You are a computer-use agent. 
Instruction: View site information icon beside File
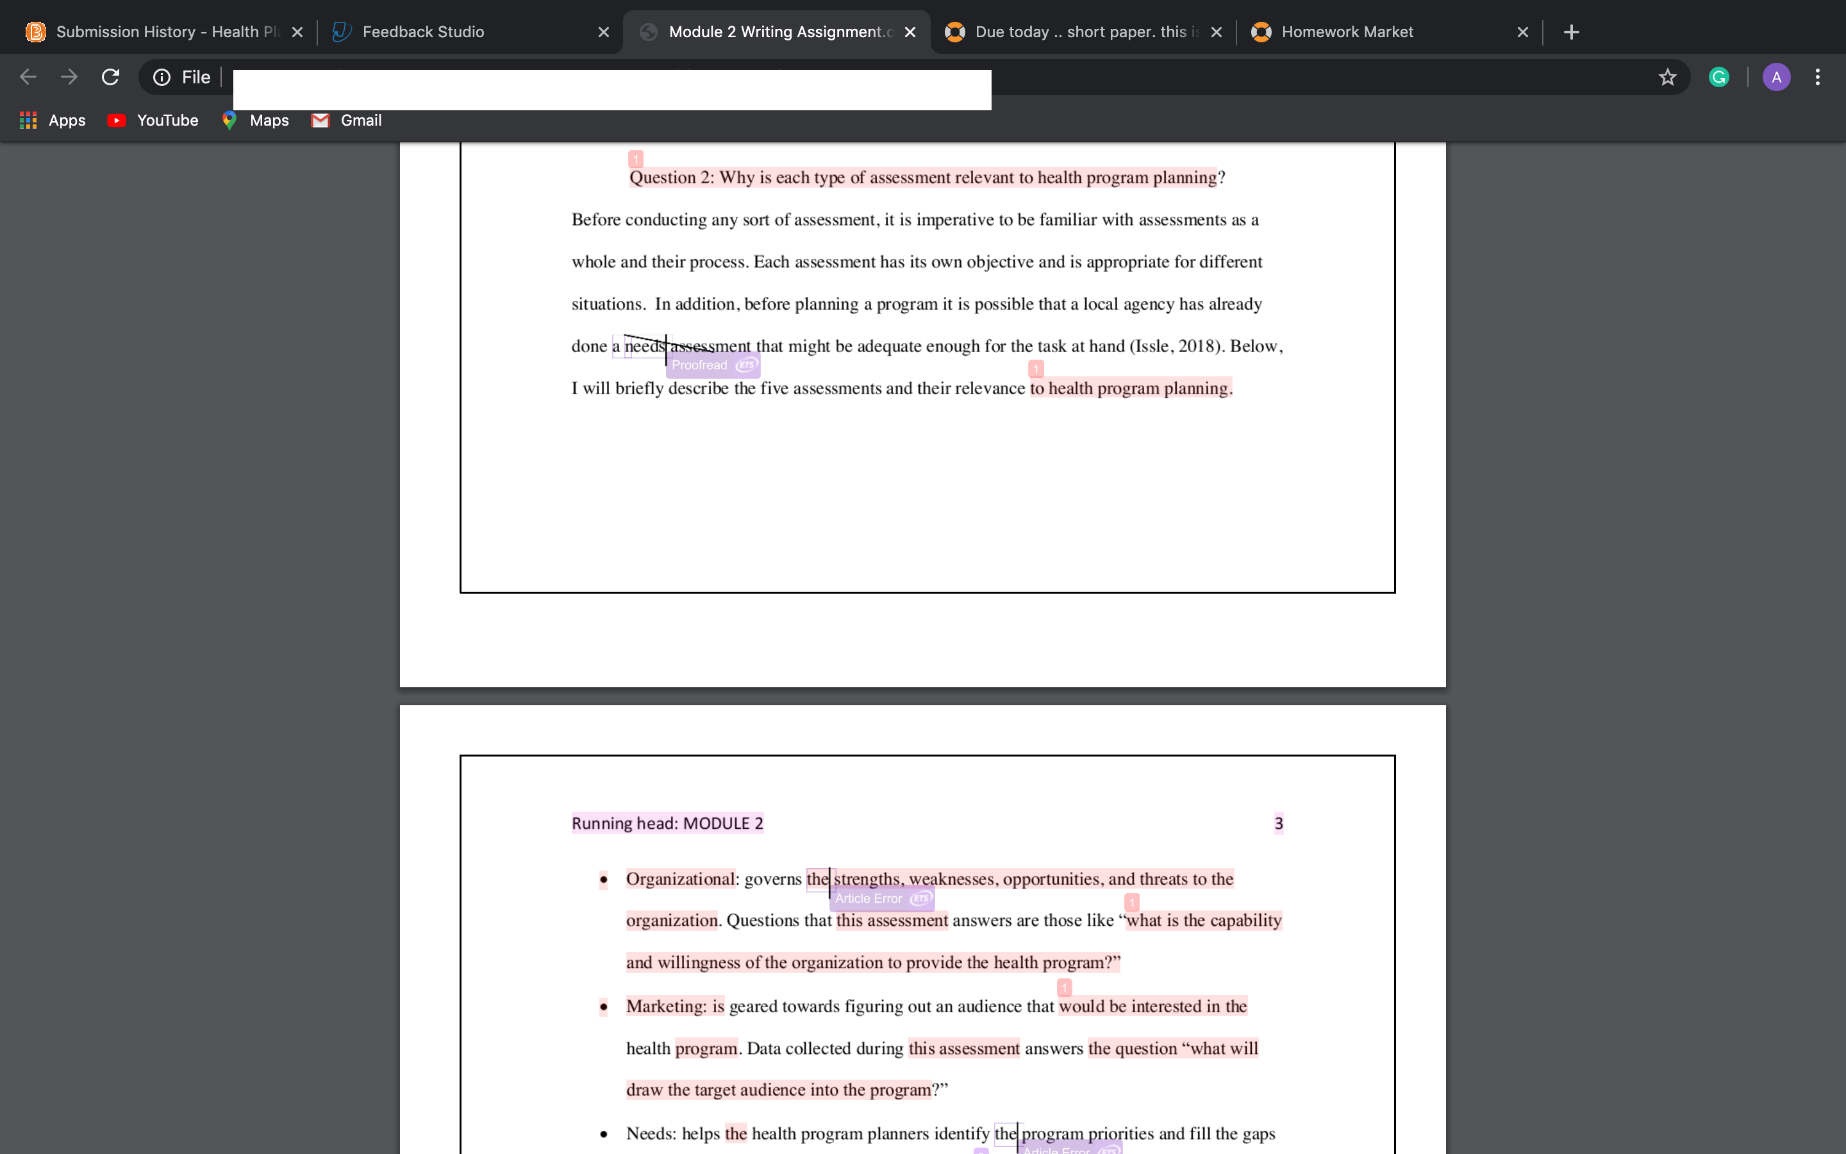click(162, 77)
